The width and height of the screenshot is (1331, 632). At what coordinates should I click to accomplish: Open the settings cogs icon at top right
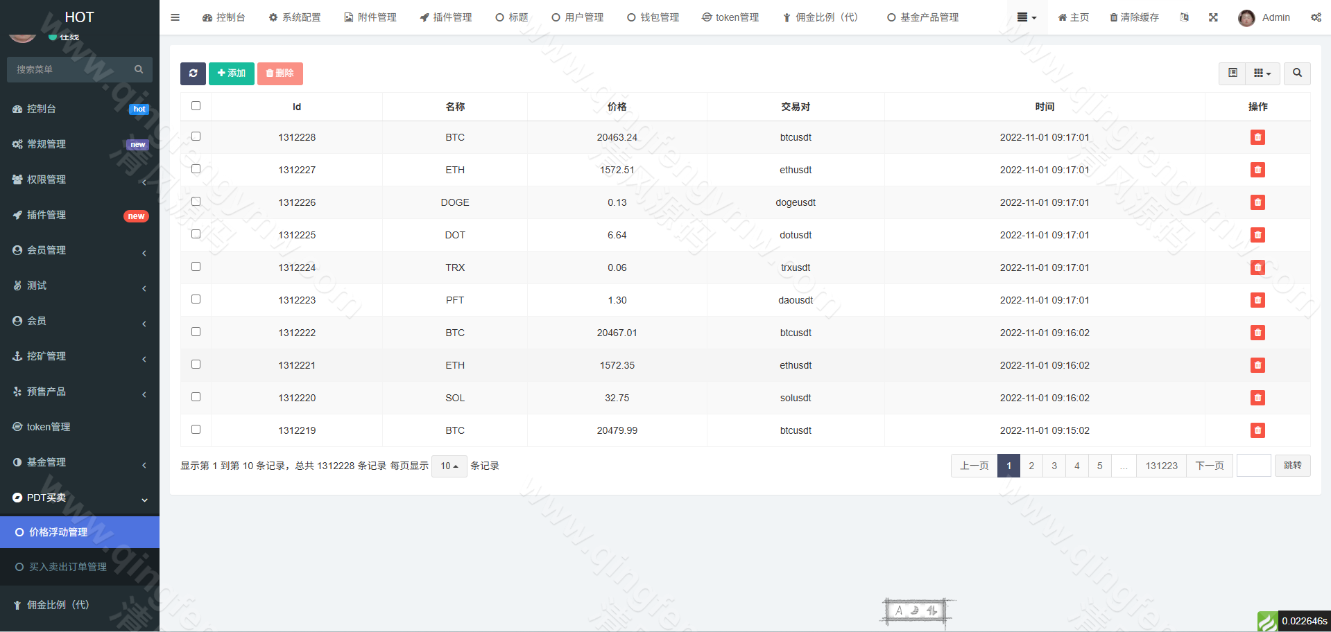(1316, 17)
